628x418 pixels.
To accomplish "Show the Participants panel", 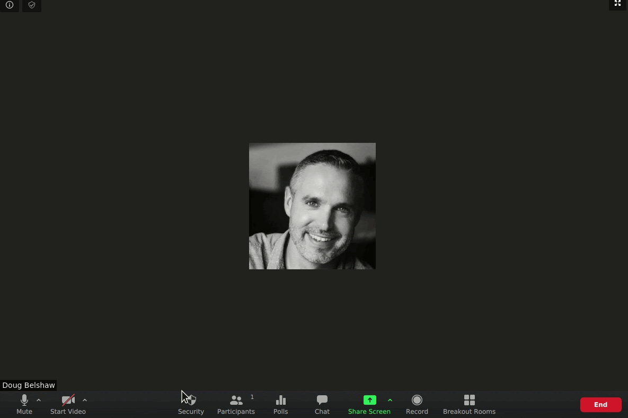I will 236,404.
